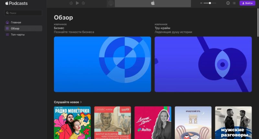Click the Обзор grid icon

[x=7, y=28]
